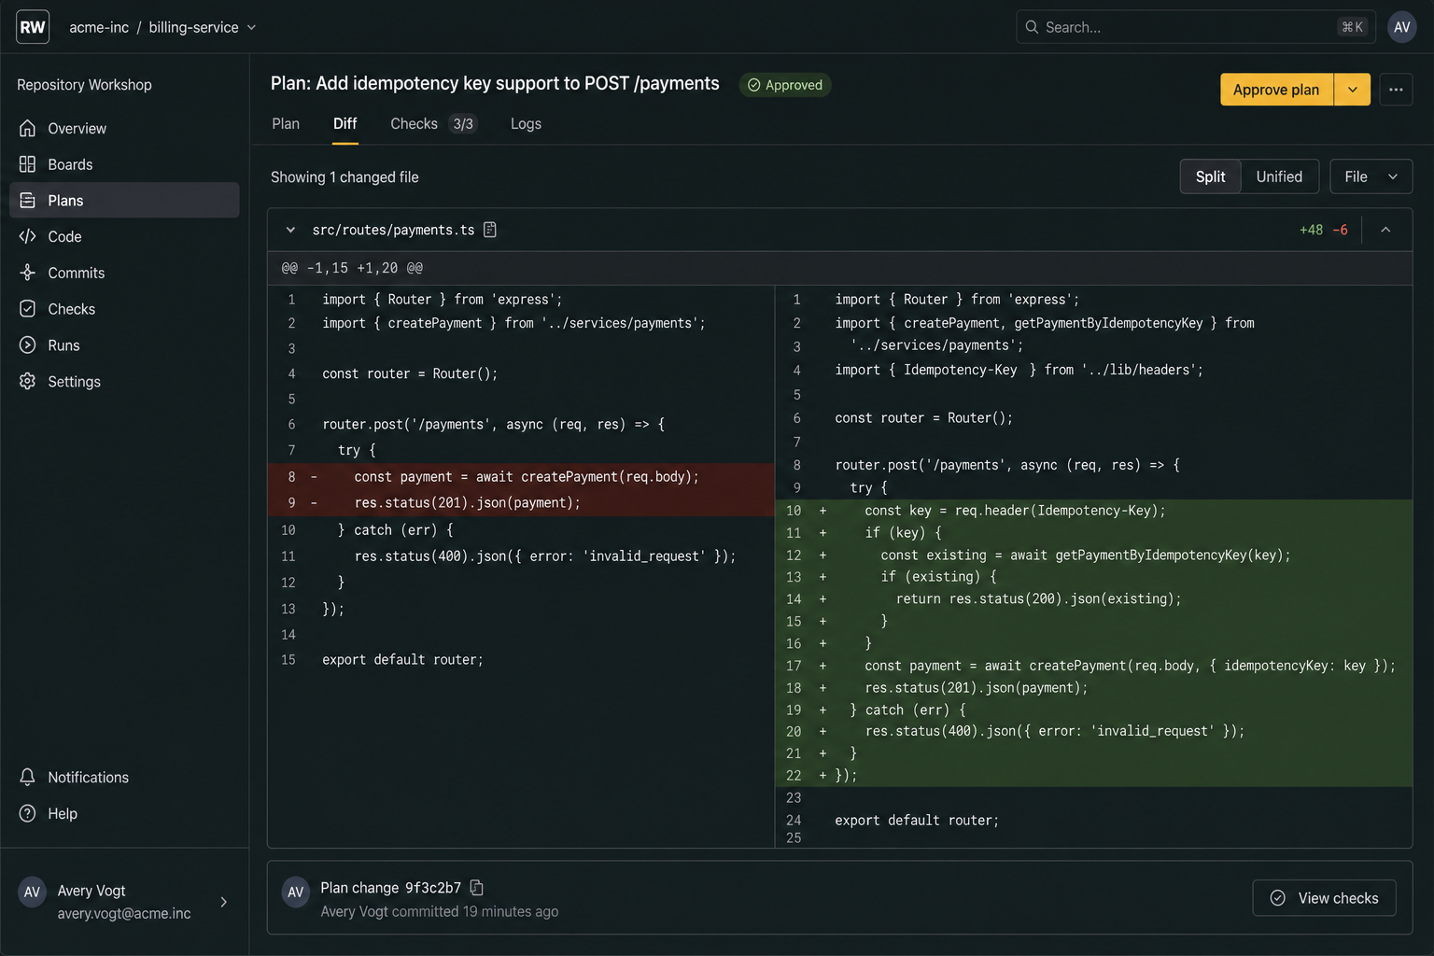This screenshot has height=956, width=1434.
Task: Focus the Search input field
Action: pyautogui.click(x=1195, y=27)
